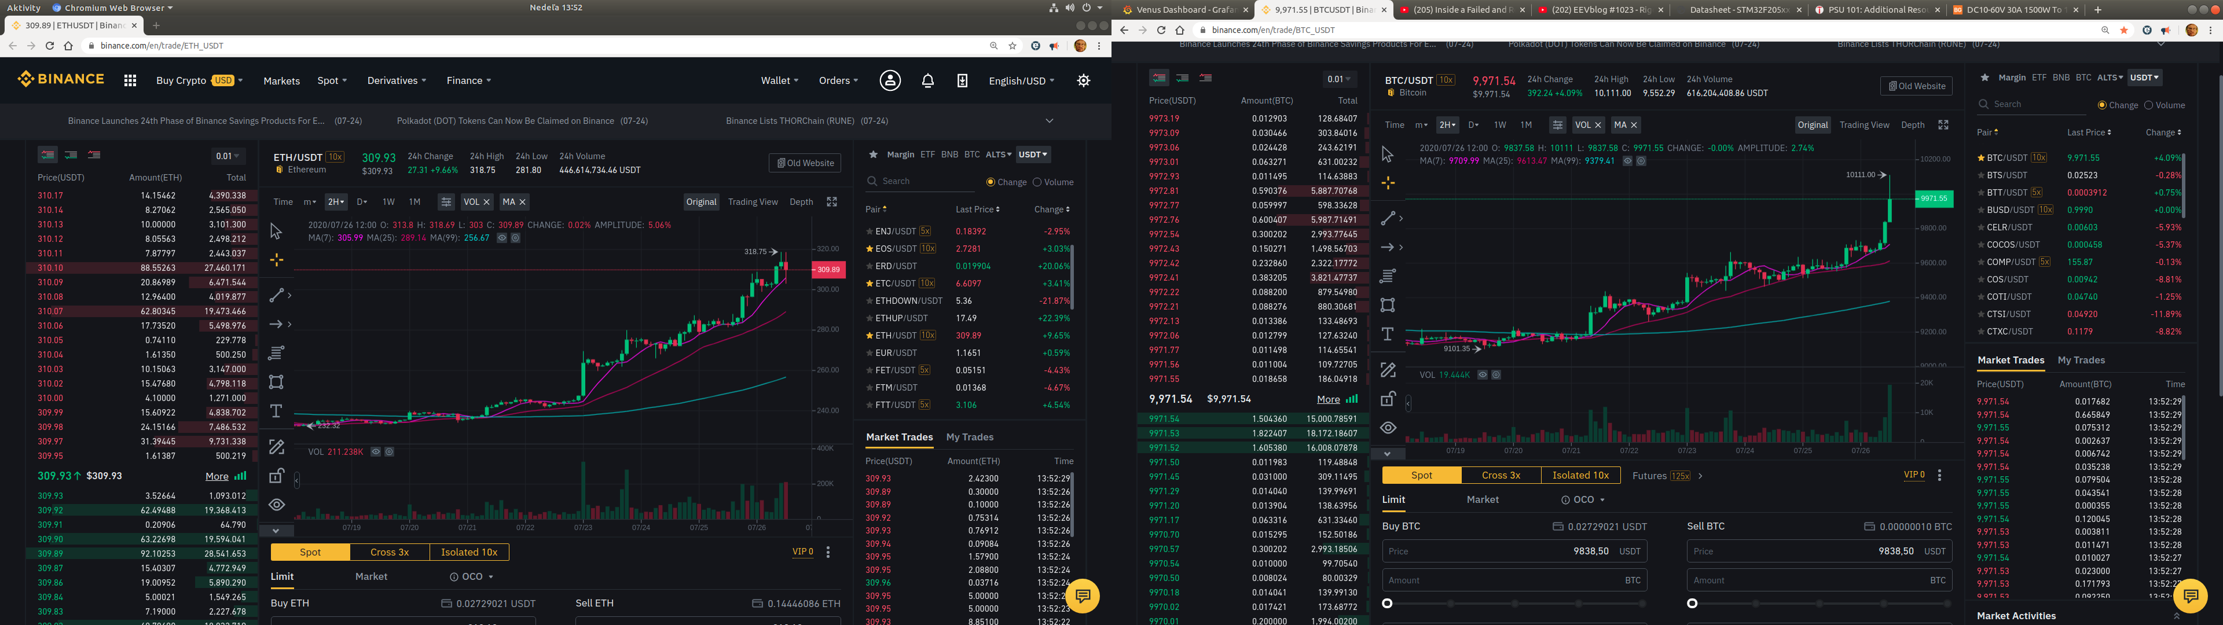
Task: Click the lock drawings icon on ETH chart
Action: coord(276,476)
